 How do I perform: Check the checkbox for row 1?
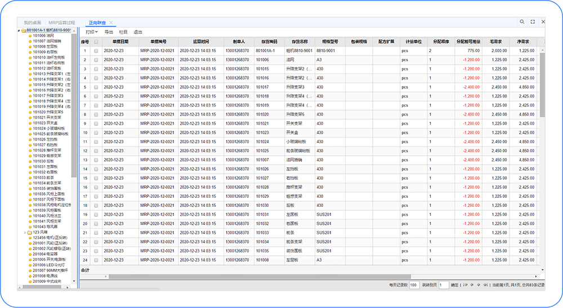click(x=96, y=51)
